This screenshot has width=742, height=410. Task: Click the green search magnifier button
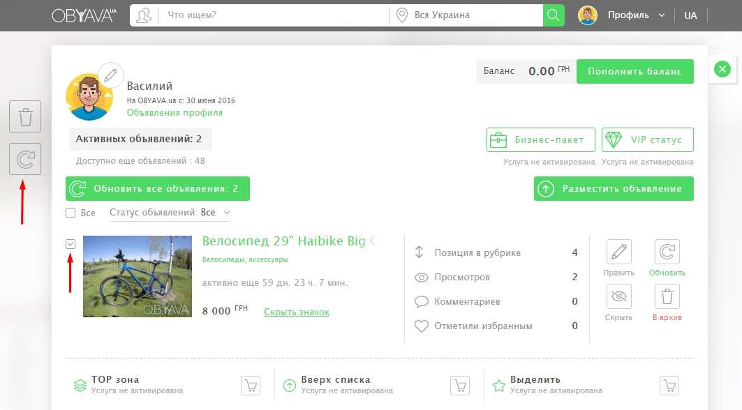[554, 15]
